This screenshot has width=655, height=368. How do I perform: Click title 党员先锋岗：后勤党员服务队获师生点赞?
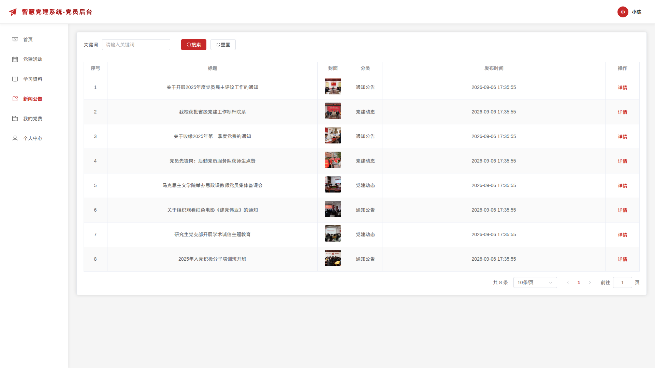click(213, 161)
